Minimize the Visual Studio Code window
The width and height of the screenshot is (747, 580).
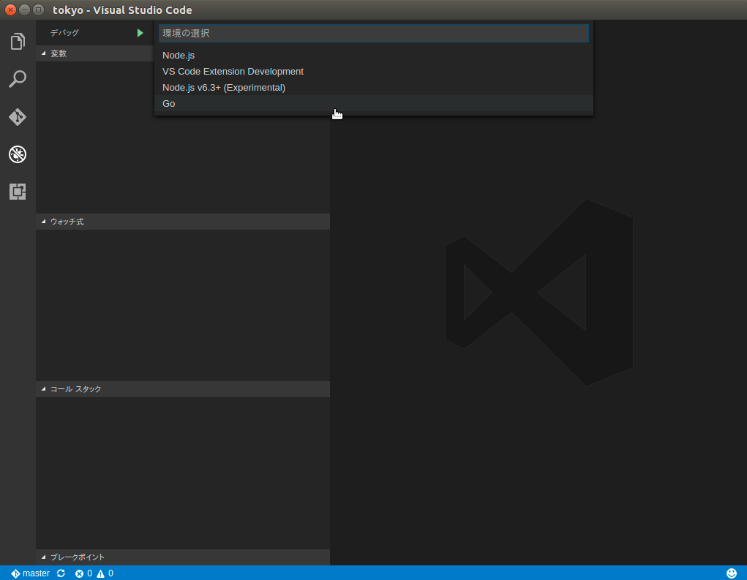[x=24, y=10]
